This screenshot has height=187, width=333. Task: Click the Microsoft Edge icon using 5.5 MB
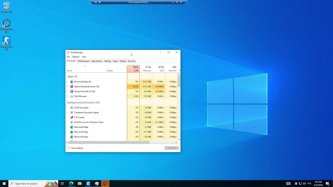[x=72, y=127]
